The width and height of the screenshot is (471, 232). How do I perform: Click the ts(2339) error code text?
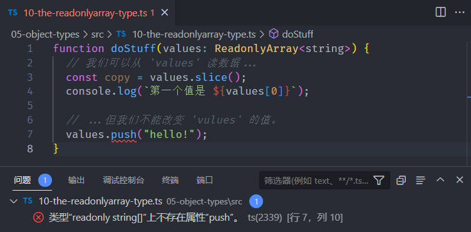265,218
